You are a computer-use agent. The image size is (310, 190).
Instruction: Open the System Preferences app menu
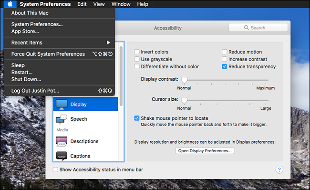pyautogui.click(x=45, y=4)
